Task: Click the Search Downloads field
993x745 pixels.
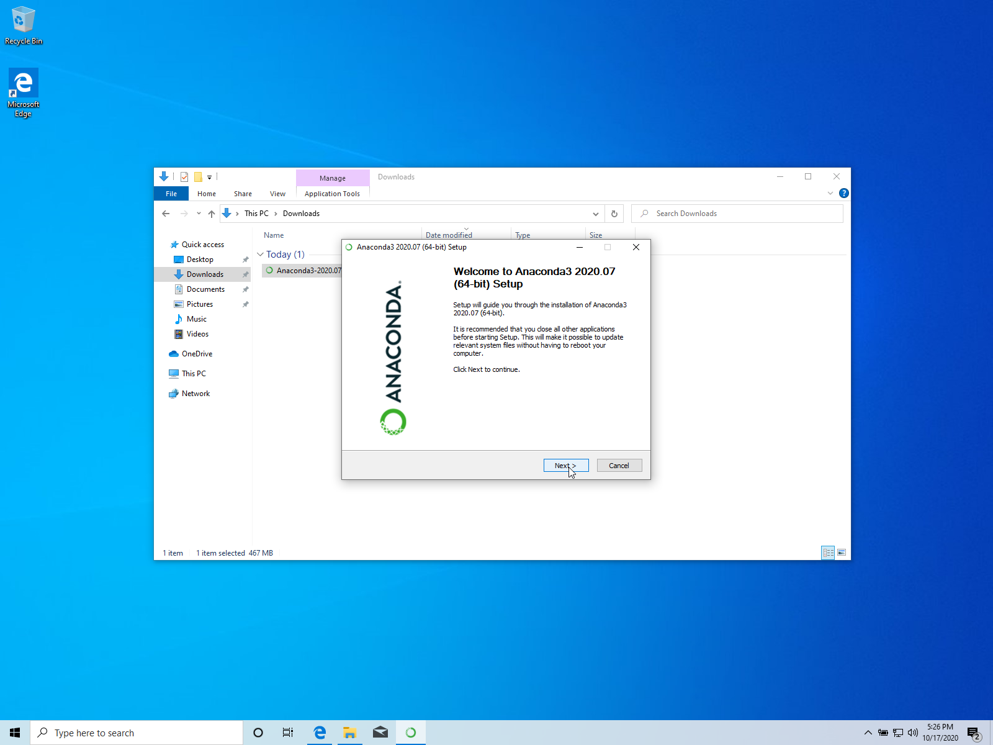Action: [737, 214]
